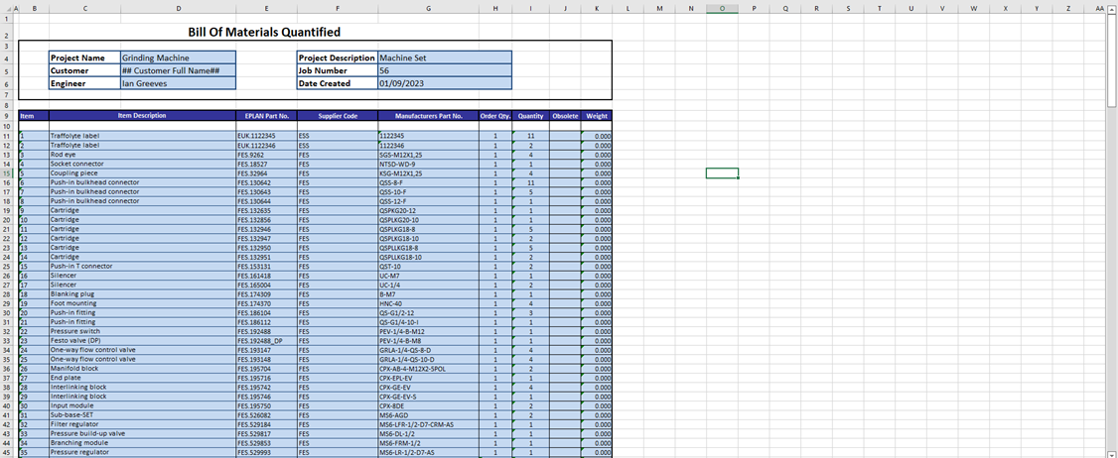This screenshot has width=1118, height=458.
Task: Select row 9 header
Action: tap(6, 116)
